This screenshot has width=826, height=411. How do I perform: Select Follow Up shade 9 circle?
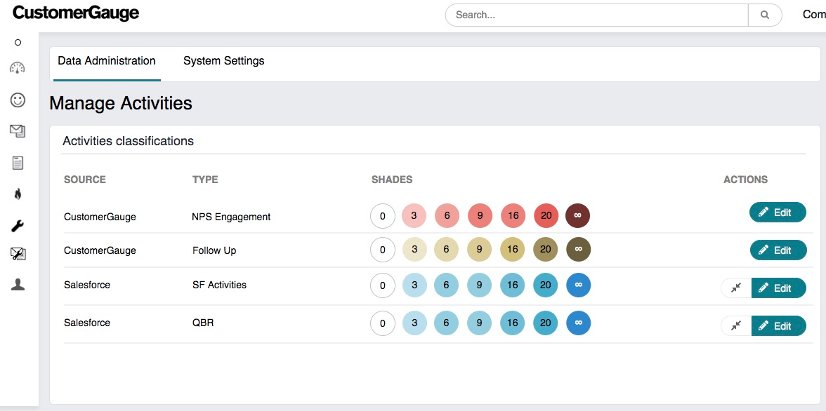pos(479,250)
